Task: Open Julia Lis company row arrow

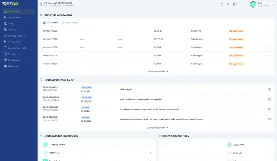Action: coord(269,153)
